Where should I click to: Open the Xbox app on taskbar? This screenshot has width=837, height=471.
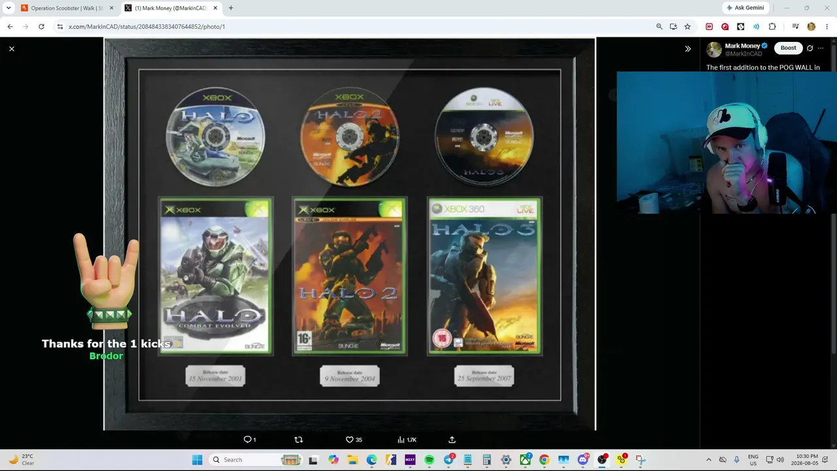(525, 460)
